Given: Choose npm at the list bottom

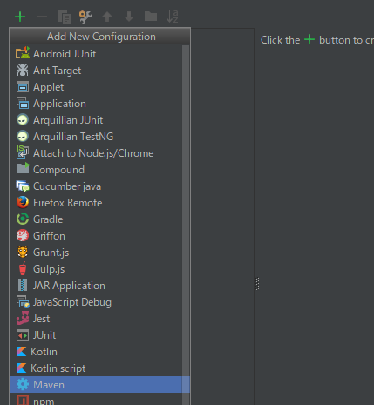Looking at the screenshot, I should point(96,399).
